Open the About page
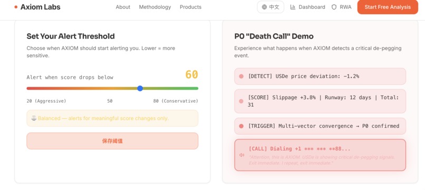The height and width of the screenshot is (190, 425). [x=123, y=7]
